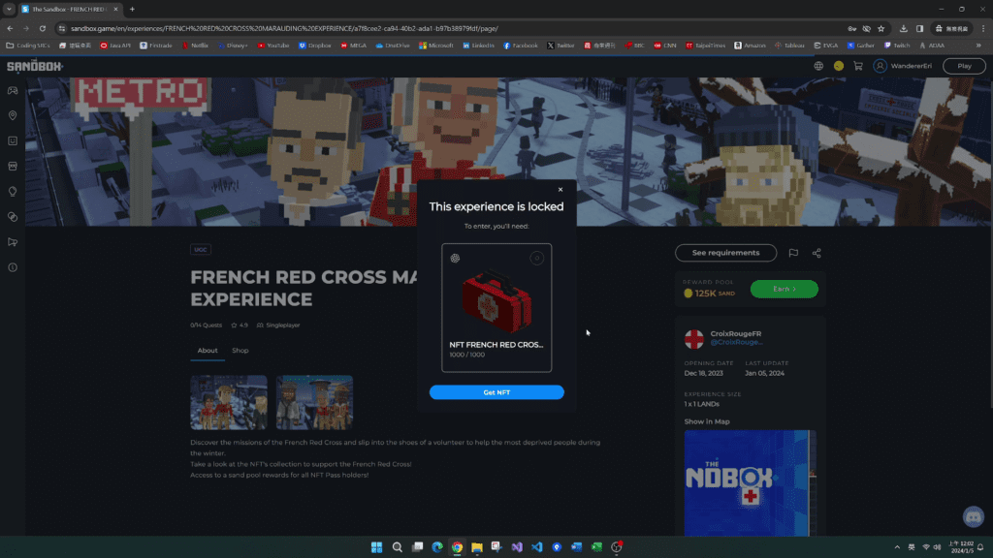Open the YouTube bookmark
The width and height of the screenshot is (993, 558).
(272, 46)
